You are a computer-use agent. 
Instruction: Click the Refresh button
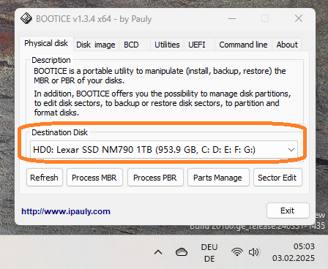(x=45, y=178)
